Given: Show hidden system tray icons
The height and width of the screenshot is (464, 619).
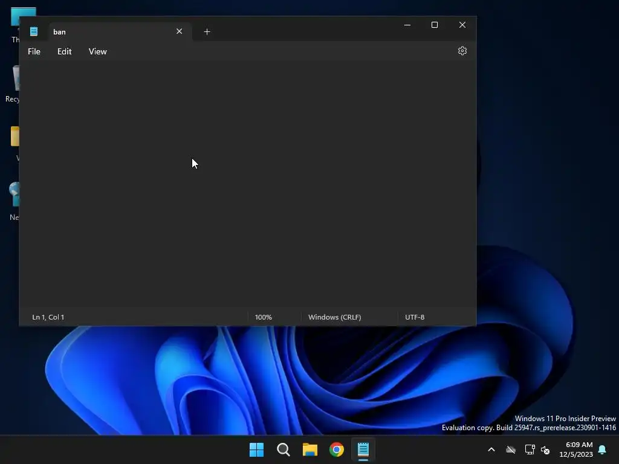Looking at the screenshot, I should pos(491,449).
